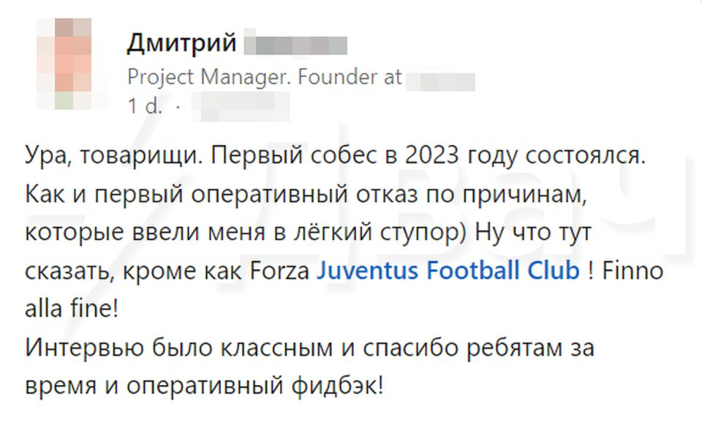Open the Juventus Football Club mention link
The height and width of the screenshot is (423, 702).
coord(448,271)
